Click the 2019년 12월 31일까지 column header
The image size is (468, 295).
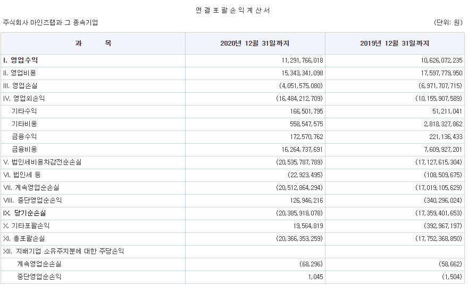point(395,44)
